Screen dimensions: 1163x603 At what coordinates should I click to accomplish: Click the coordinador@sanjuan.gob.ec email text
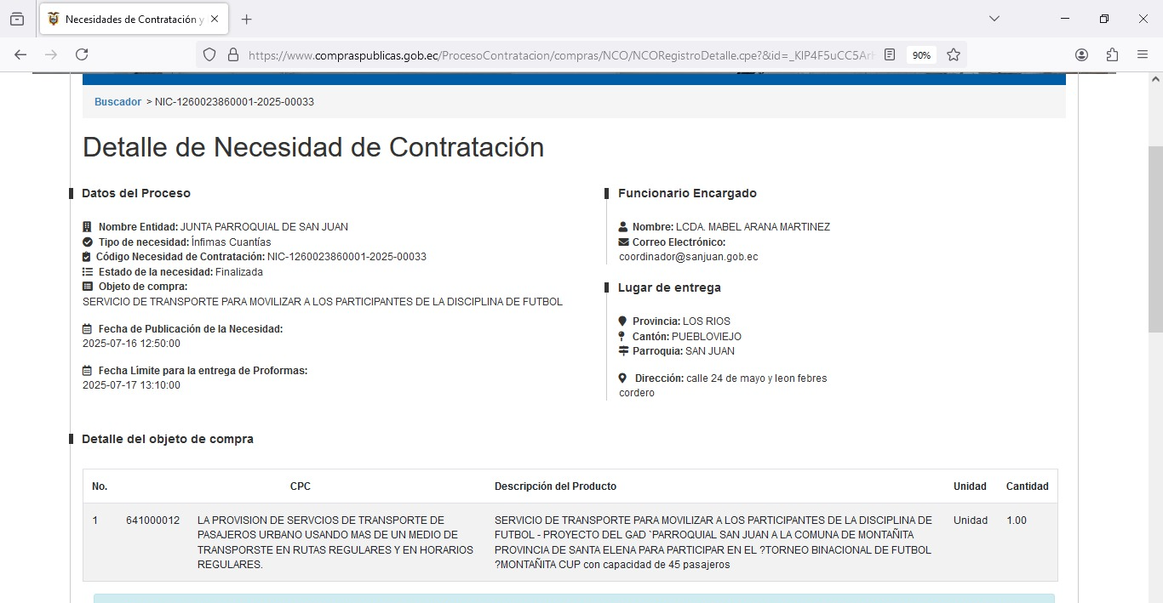[688, 257]
